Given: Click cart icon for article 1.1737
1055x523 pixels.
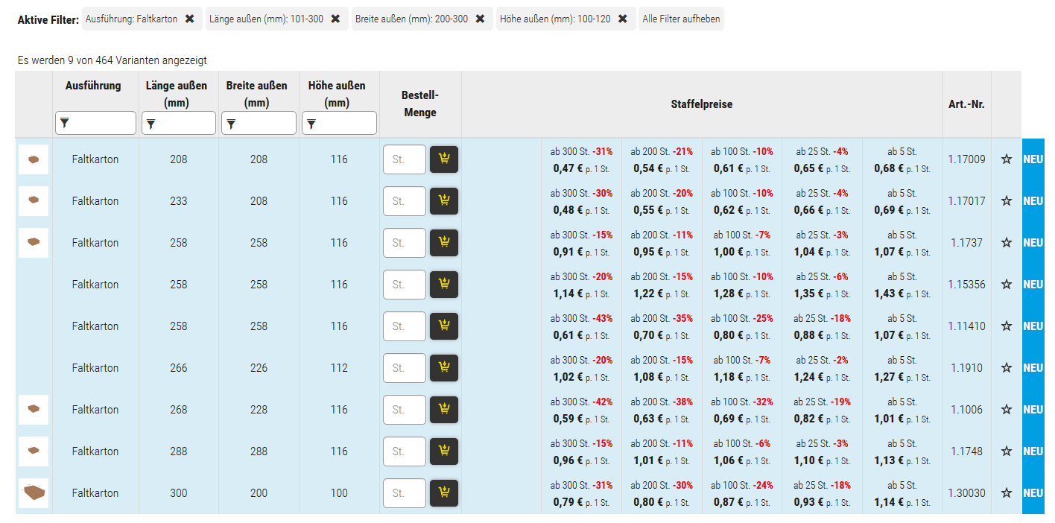Looking at the screenshot, I should click(x=444, y=243).
